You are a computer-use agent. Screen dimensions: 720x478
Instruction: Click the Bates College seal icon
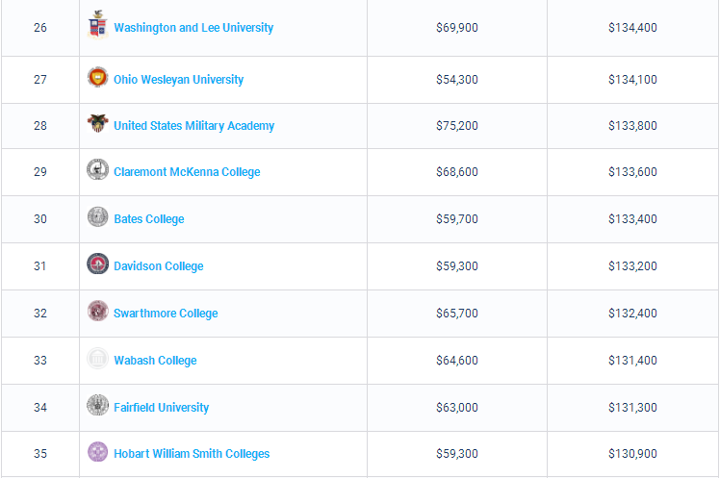pos(97,217)
